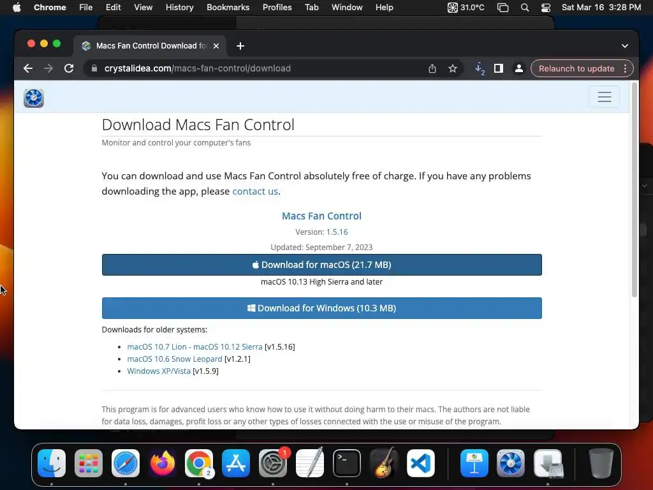Open the hamburger navigation menu
Viewport: 653px width, 490px height.
(605, 97)
